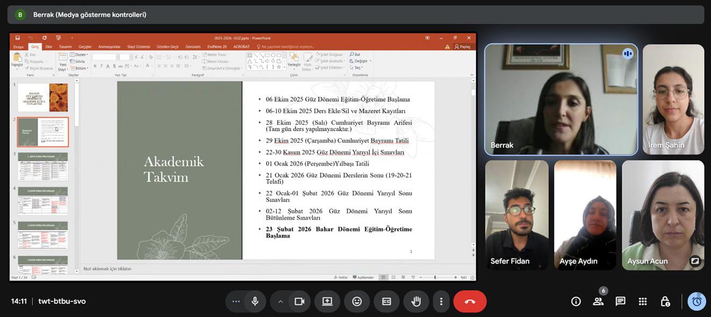711x317 pixels.
Task: Mute the microphone in the call bar
Action: tap(255, 301)
